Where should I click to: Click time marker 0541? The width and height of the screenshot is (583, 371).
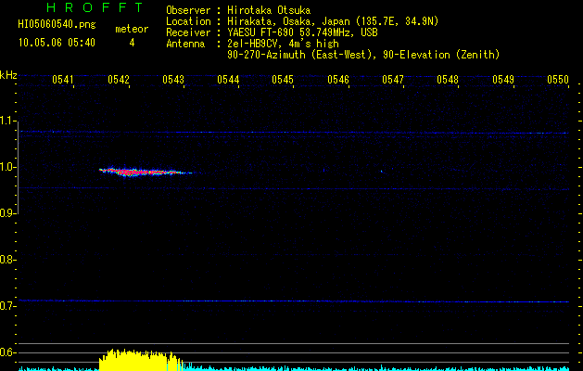point(62,80)
